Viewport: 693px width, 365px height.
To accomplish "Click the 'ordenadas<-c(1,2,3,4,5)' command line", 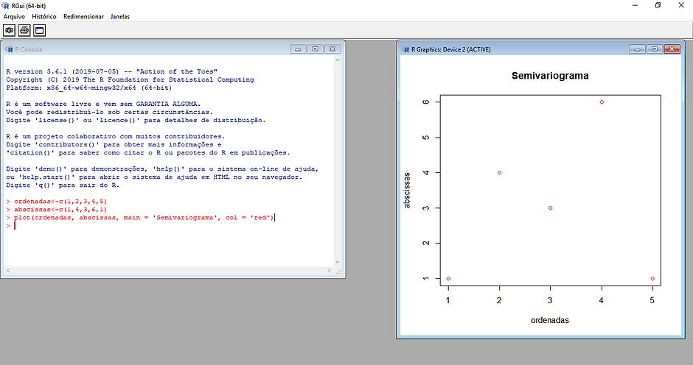I will (x=57, y=201).
